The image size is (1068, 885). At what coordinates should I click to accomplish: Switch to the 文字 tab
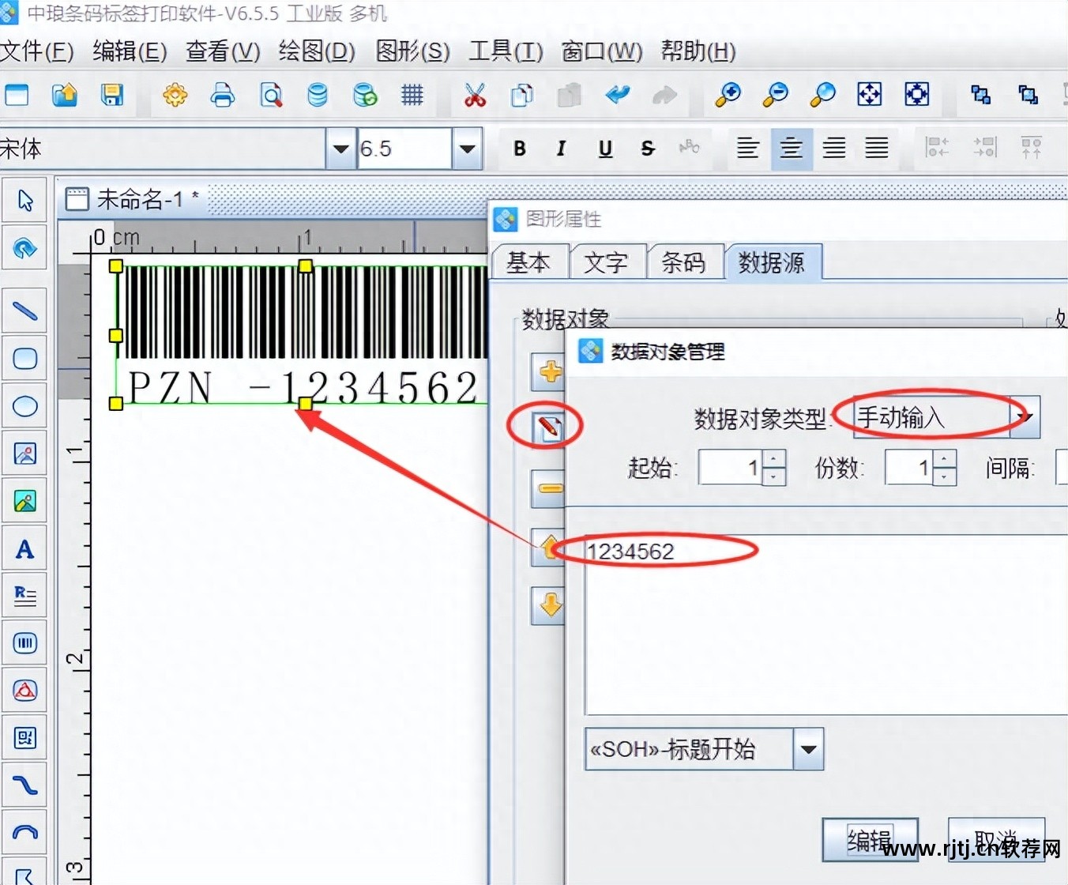pos(606,262)
